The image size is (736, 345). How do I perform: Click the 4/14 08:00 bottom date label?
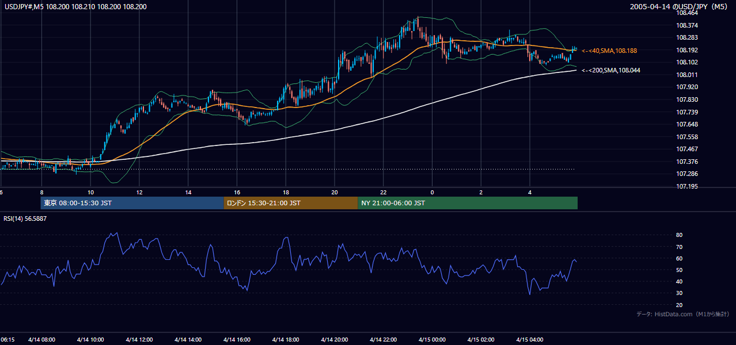coord(41,340)
